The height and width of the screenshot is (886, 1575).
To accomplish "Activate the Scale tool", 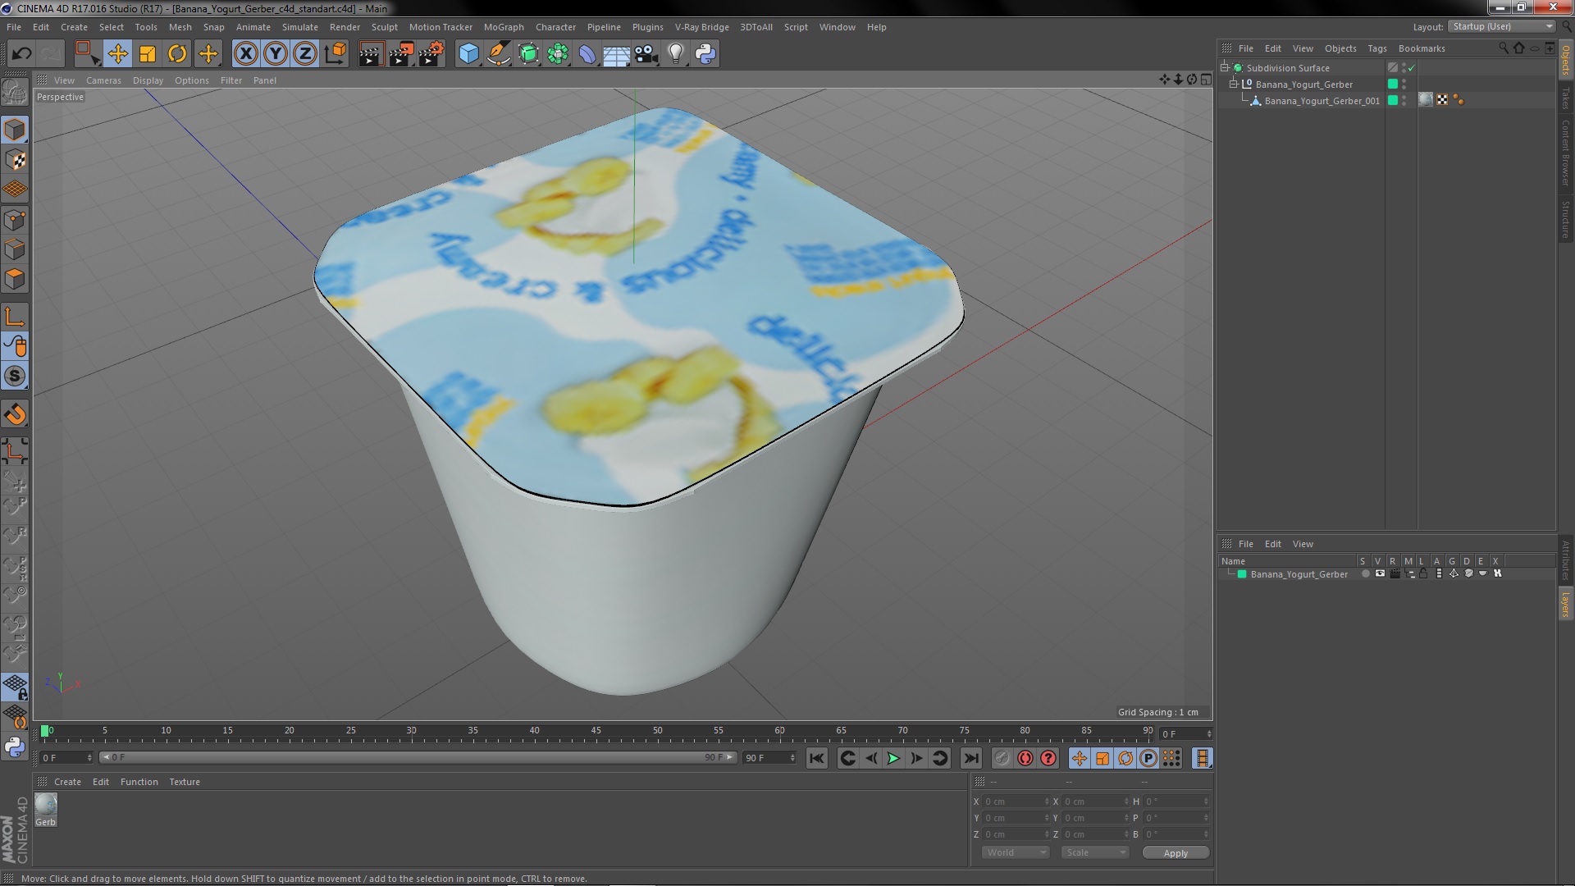I will tap(148, 54).
